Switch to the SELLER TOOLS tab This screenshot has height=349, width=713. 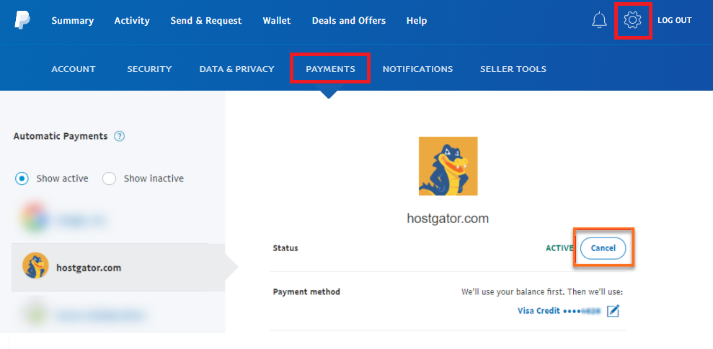pyautogui.click(x=513, y=69)
